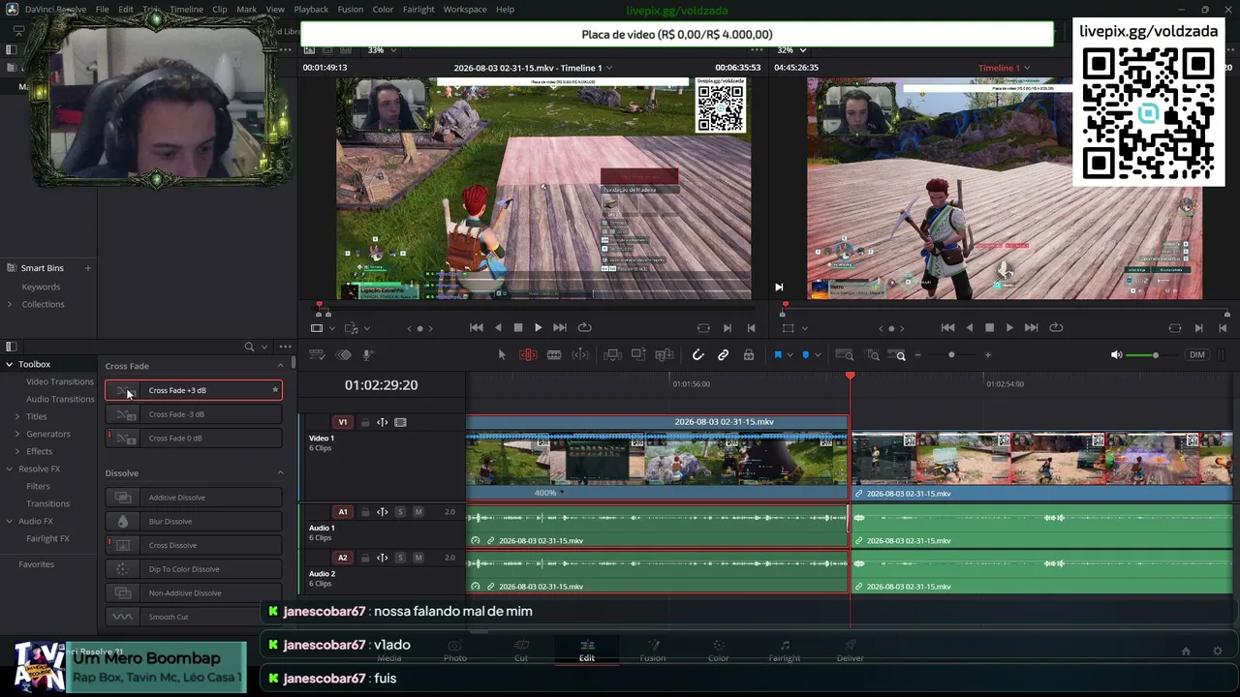Toggle the effects sidebar panel layout icon
This screenshot has width=1240, height=697.
(x=11, y=347)
